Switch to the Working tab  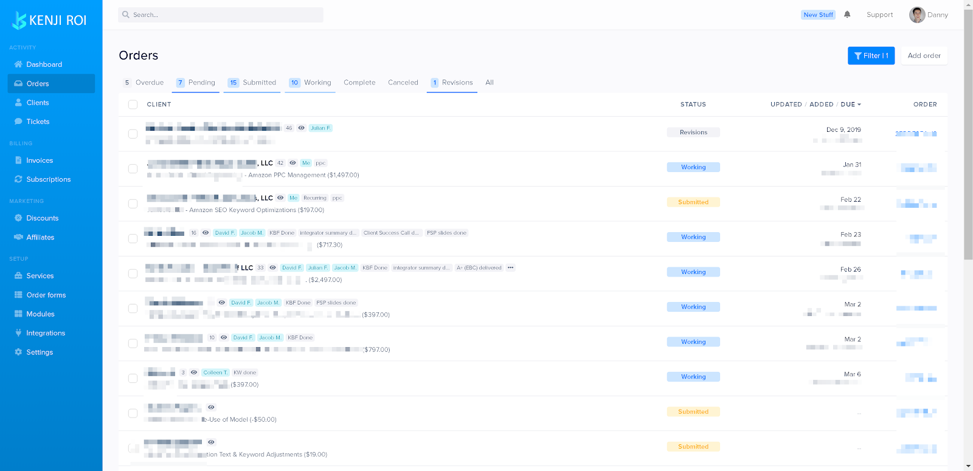(310, 83)
